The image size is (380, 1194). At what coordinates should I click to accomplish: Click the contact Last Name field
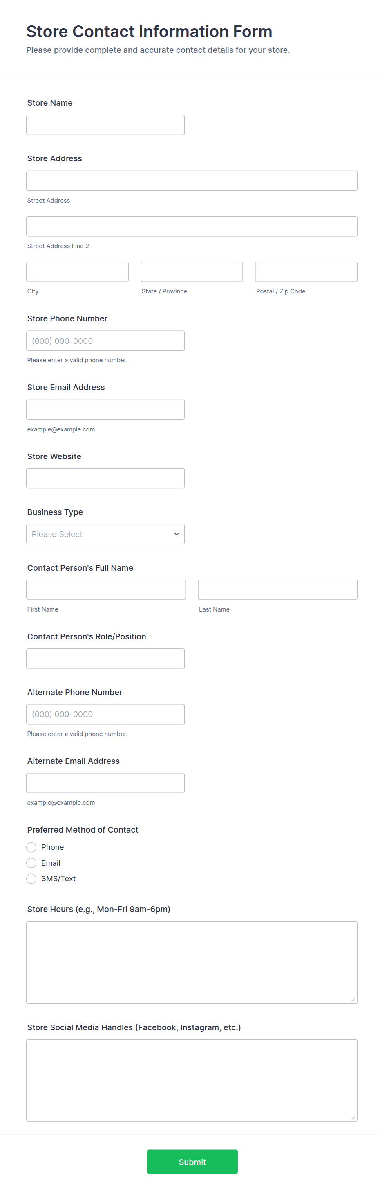[x=277, y=589]
